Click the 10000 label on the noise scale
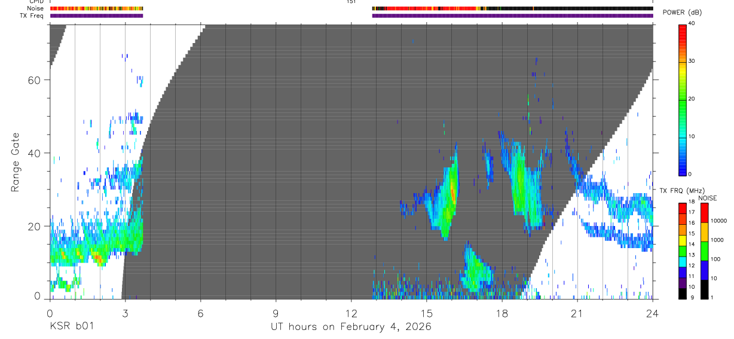This screenshot has height=339, width=734. coord(719,221)
